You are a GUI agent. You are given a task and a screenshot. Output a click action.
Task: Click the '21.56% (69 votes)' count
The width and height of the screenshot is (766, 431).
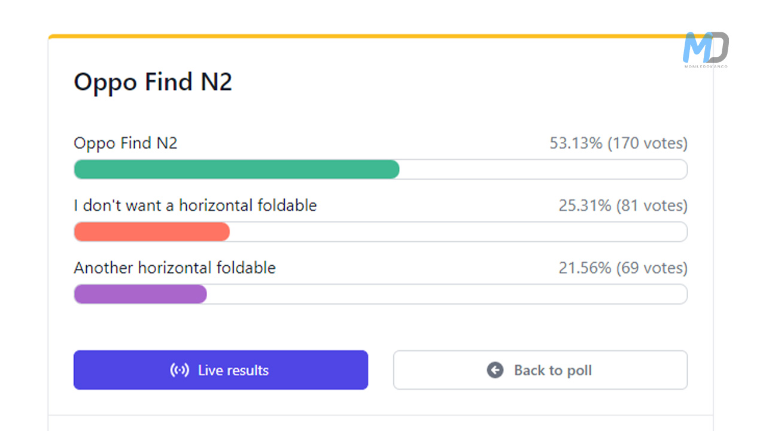[x=623, y=268]
